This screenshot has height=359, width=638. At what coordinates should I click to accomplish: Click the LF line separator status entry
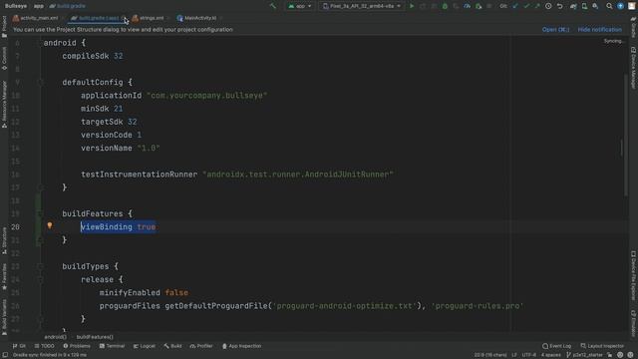514,355
